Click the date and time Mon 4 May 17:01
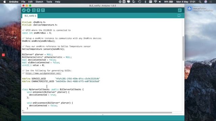216x121 pixels. (186, 2)
